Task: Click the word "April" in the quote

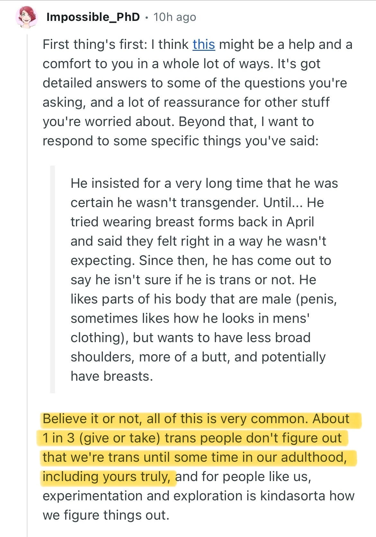Action: tap(300, 222)
